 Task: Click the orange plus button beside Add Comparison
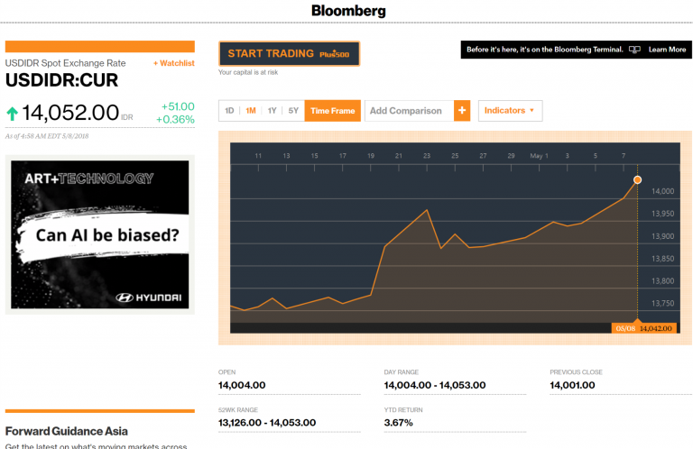[x=462, y=111]
